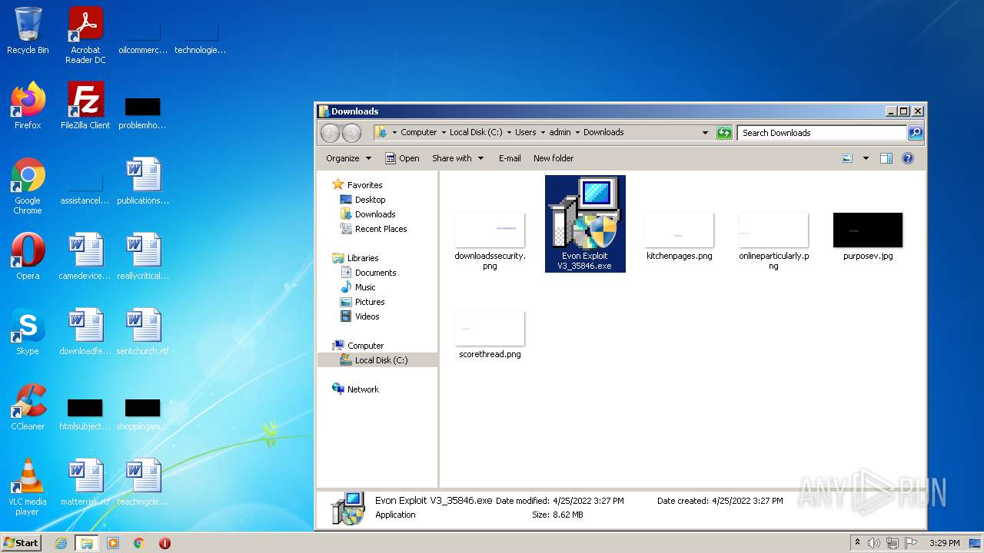Select the camedevice document on desktop
Viewport: 984px width, 553px height.
pos(85,257)
